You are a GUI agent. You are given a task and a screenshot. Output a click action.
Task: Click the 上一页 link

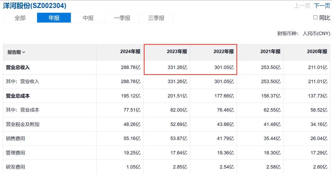302,6
